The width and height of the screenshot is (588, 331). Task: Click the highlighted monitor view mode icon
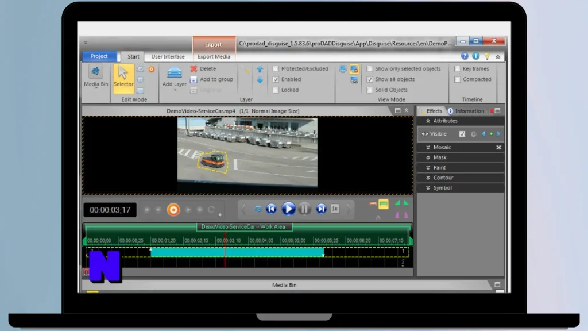(354, 69)
